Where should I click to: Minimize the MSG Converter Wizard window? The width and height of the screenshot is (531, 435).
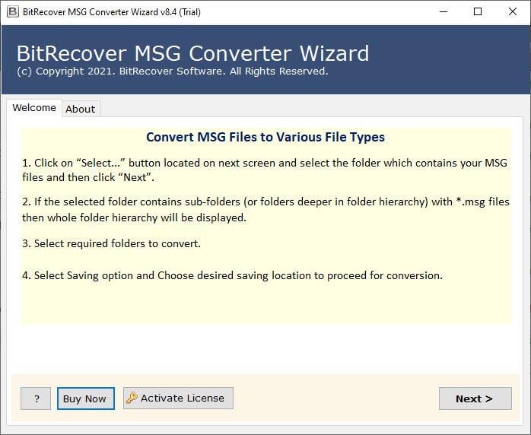(444, 12)
